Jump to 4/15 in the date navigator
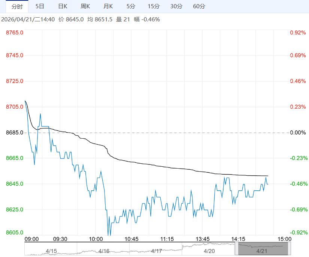309x257 pixels. tap(51, 251)
